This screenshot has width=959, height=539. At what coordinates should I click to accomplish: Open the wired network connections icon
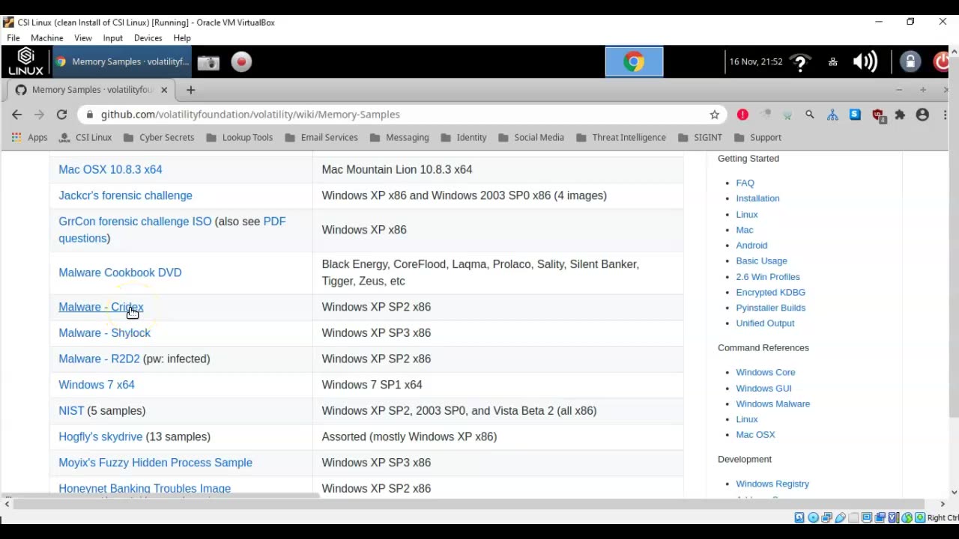[832, 62]
